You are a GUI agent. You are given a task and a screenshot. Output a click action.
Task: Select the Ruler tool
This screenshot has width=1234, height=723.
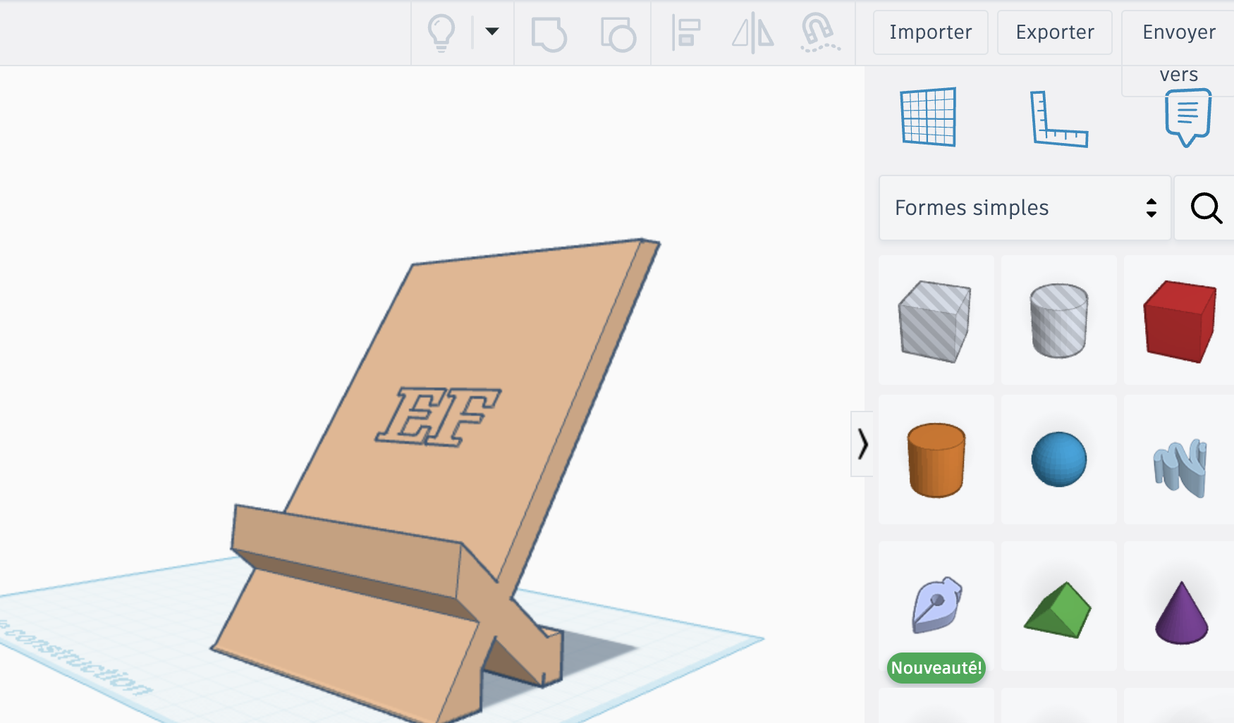click(1058, 118)
